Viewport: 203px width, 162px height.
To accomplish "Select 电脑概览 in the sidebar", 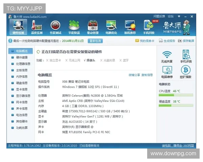I will [x=21, y=51].
